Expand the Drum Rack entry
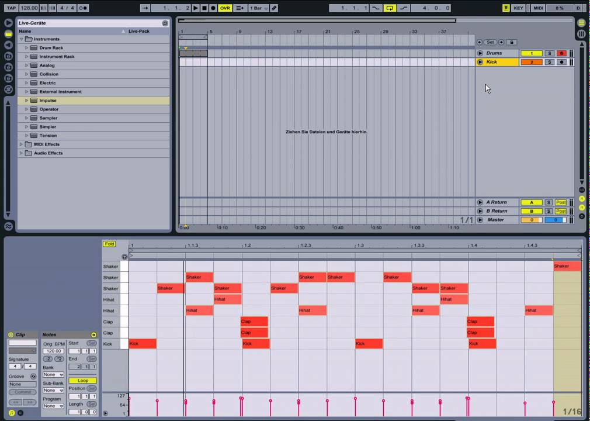Image resolution: width=590 pixels, height=421 pixels. point(27,48)
